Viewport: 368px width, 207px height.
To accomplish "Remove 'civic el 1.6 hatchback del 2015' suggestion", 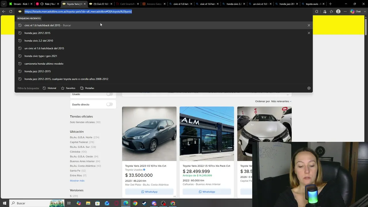I will [309, 25].
